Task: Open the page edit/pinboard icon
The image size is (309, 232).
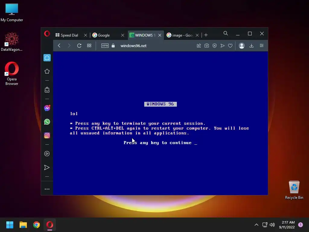Action: (199, 46)
